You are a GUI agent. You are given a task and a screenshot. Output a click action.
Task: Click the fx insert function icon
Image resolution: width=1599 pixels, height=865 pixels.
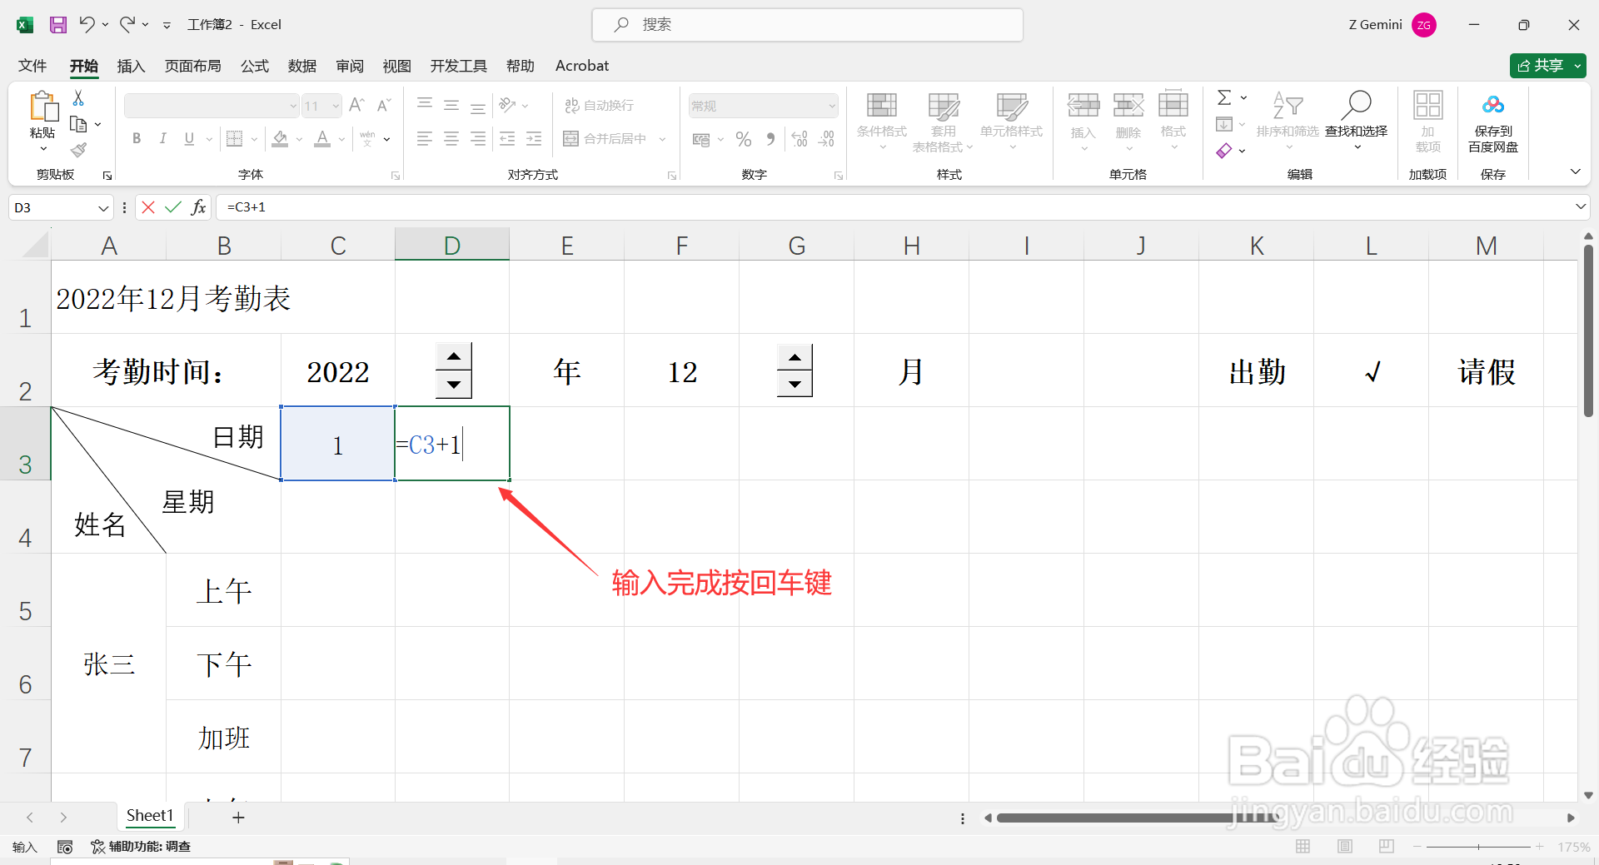(x=198, y=207)
